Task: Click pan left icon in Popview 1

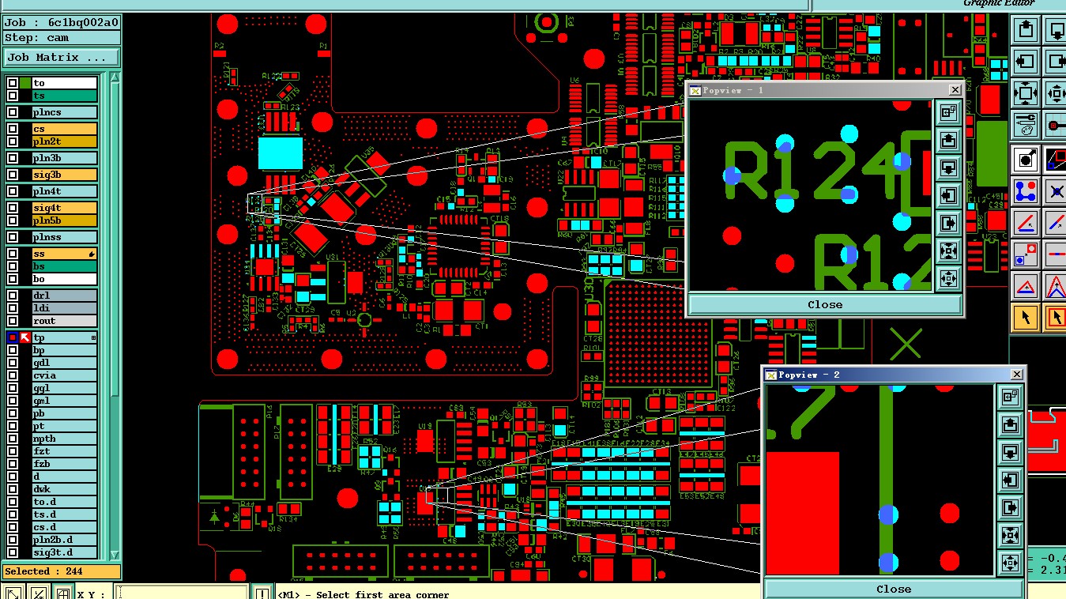Action: pyautogui.click(x=949, y=195)
